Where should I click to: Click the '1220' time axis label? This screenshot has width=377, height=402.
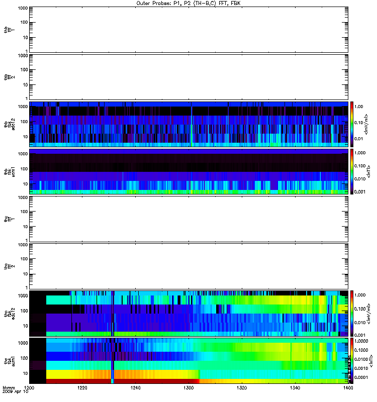(x=82, y=388)
